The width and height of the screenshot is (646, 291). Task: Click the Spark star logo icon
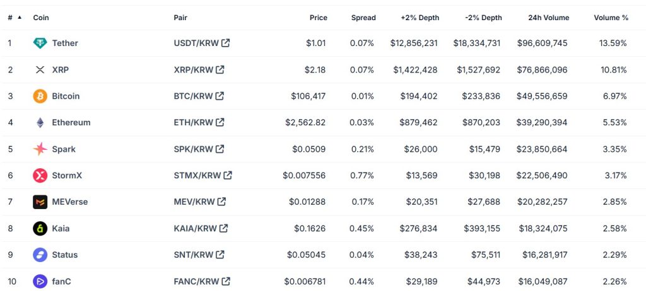pos(40,149)
